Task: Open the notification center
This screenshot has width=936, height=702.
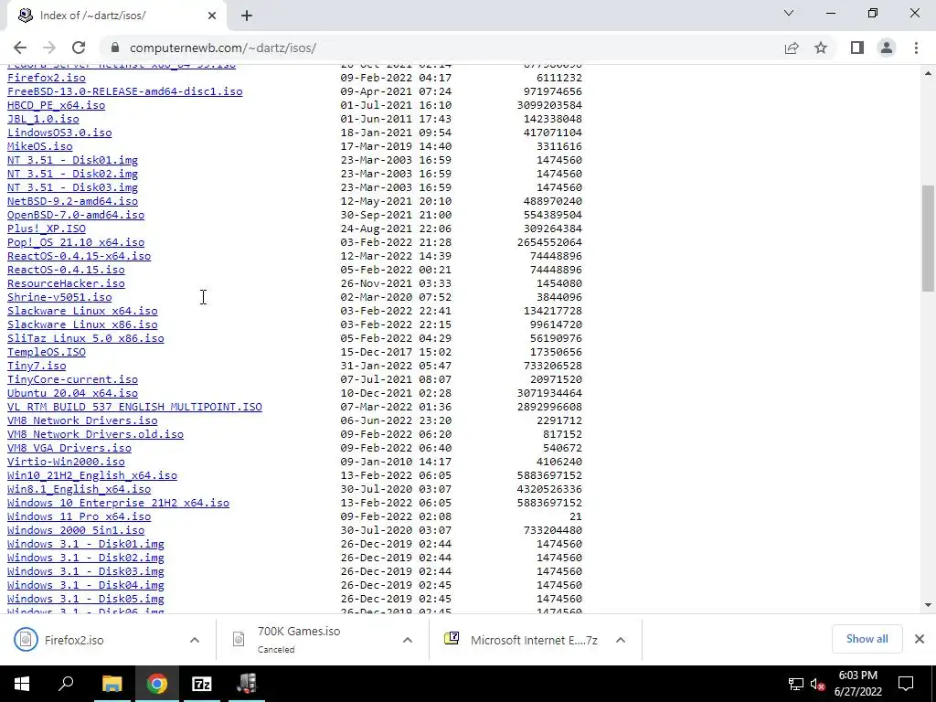Action: click(906, 684)
